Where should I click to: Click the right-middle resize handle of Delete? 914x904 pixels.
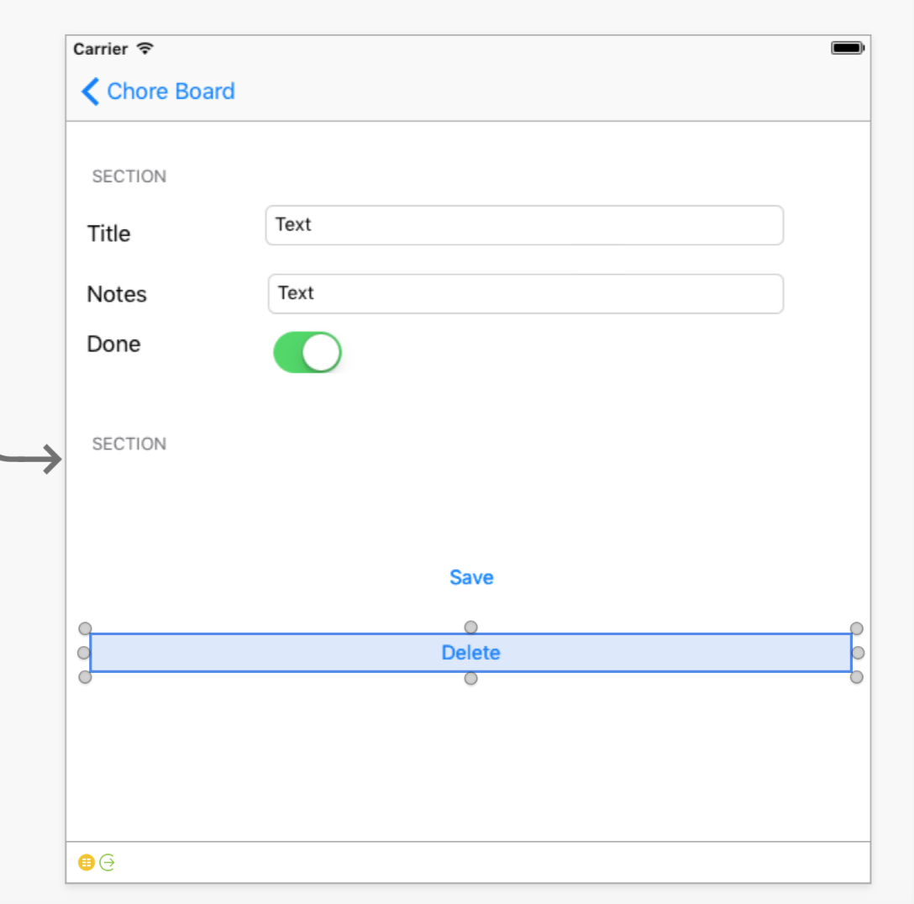[858, 653]
